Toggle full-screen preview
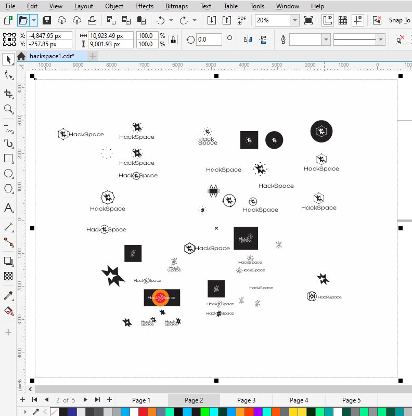 click(308, 20)
